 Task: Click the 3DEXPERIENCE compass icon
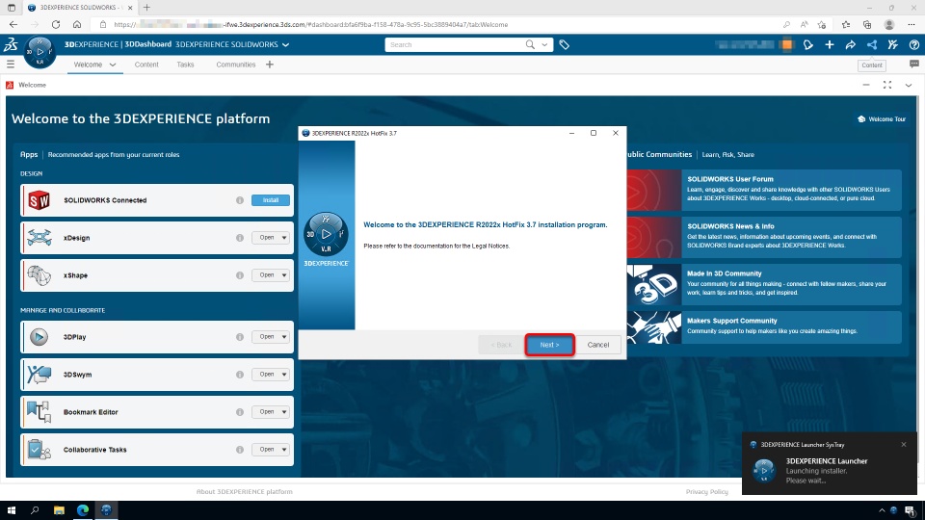tap(40, 52)
